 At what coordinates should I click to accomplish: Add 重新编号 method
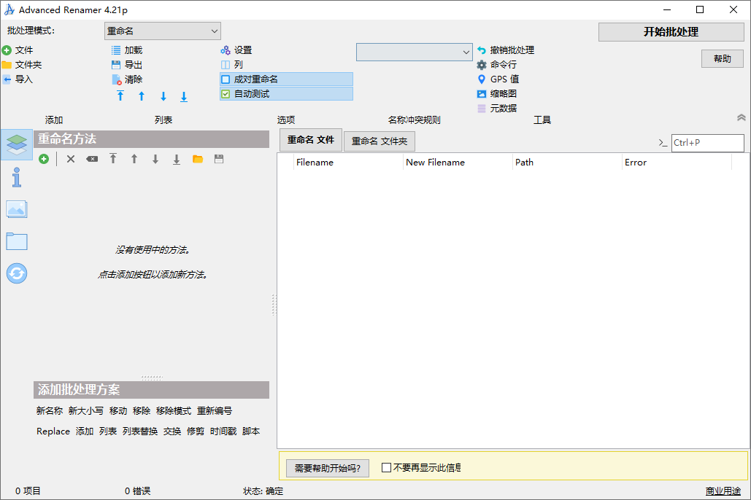[214, 410]
